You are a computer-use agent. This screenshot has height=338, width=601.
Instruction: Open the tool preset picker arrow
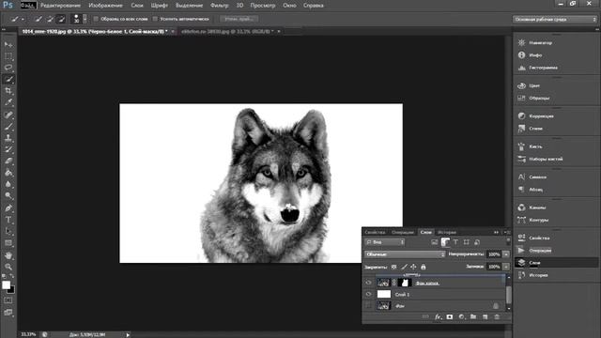click(x=23, y=19)
